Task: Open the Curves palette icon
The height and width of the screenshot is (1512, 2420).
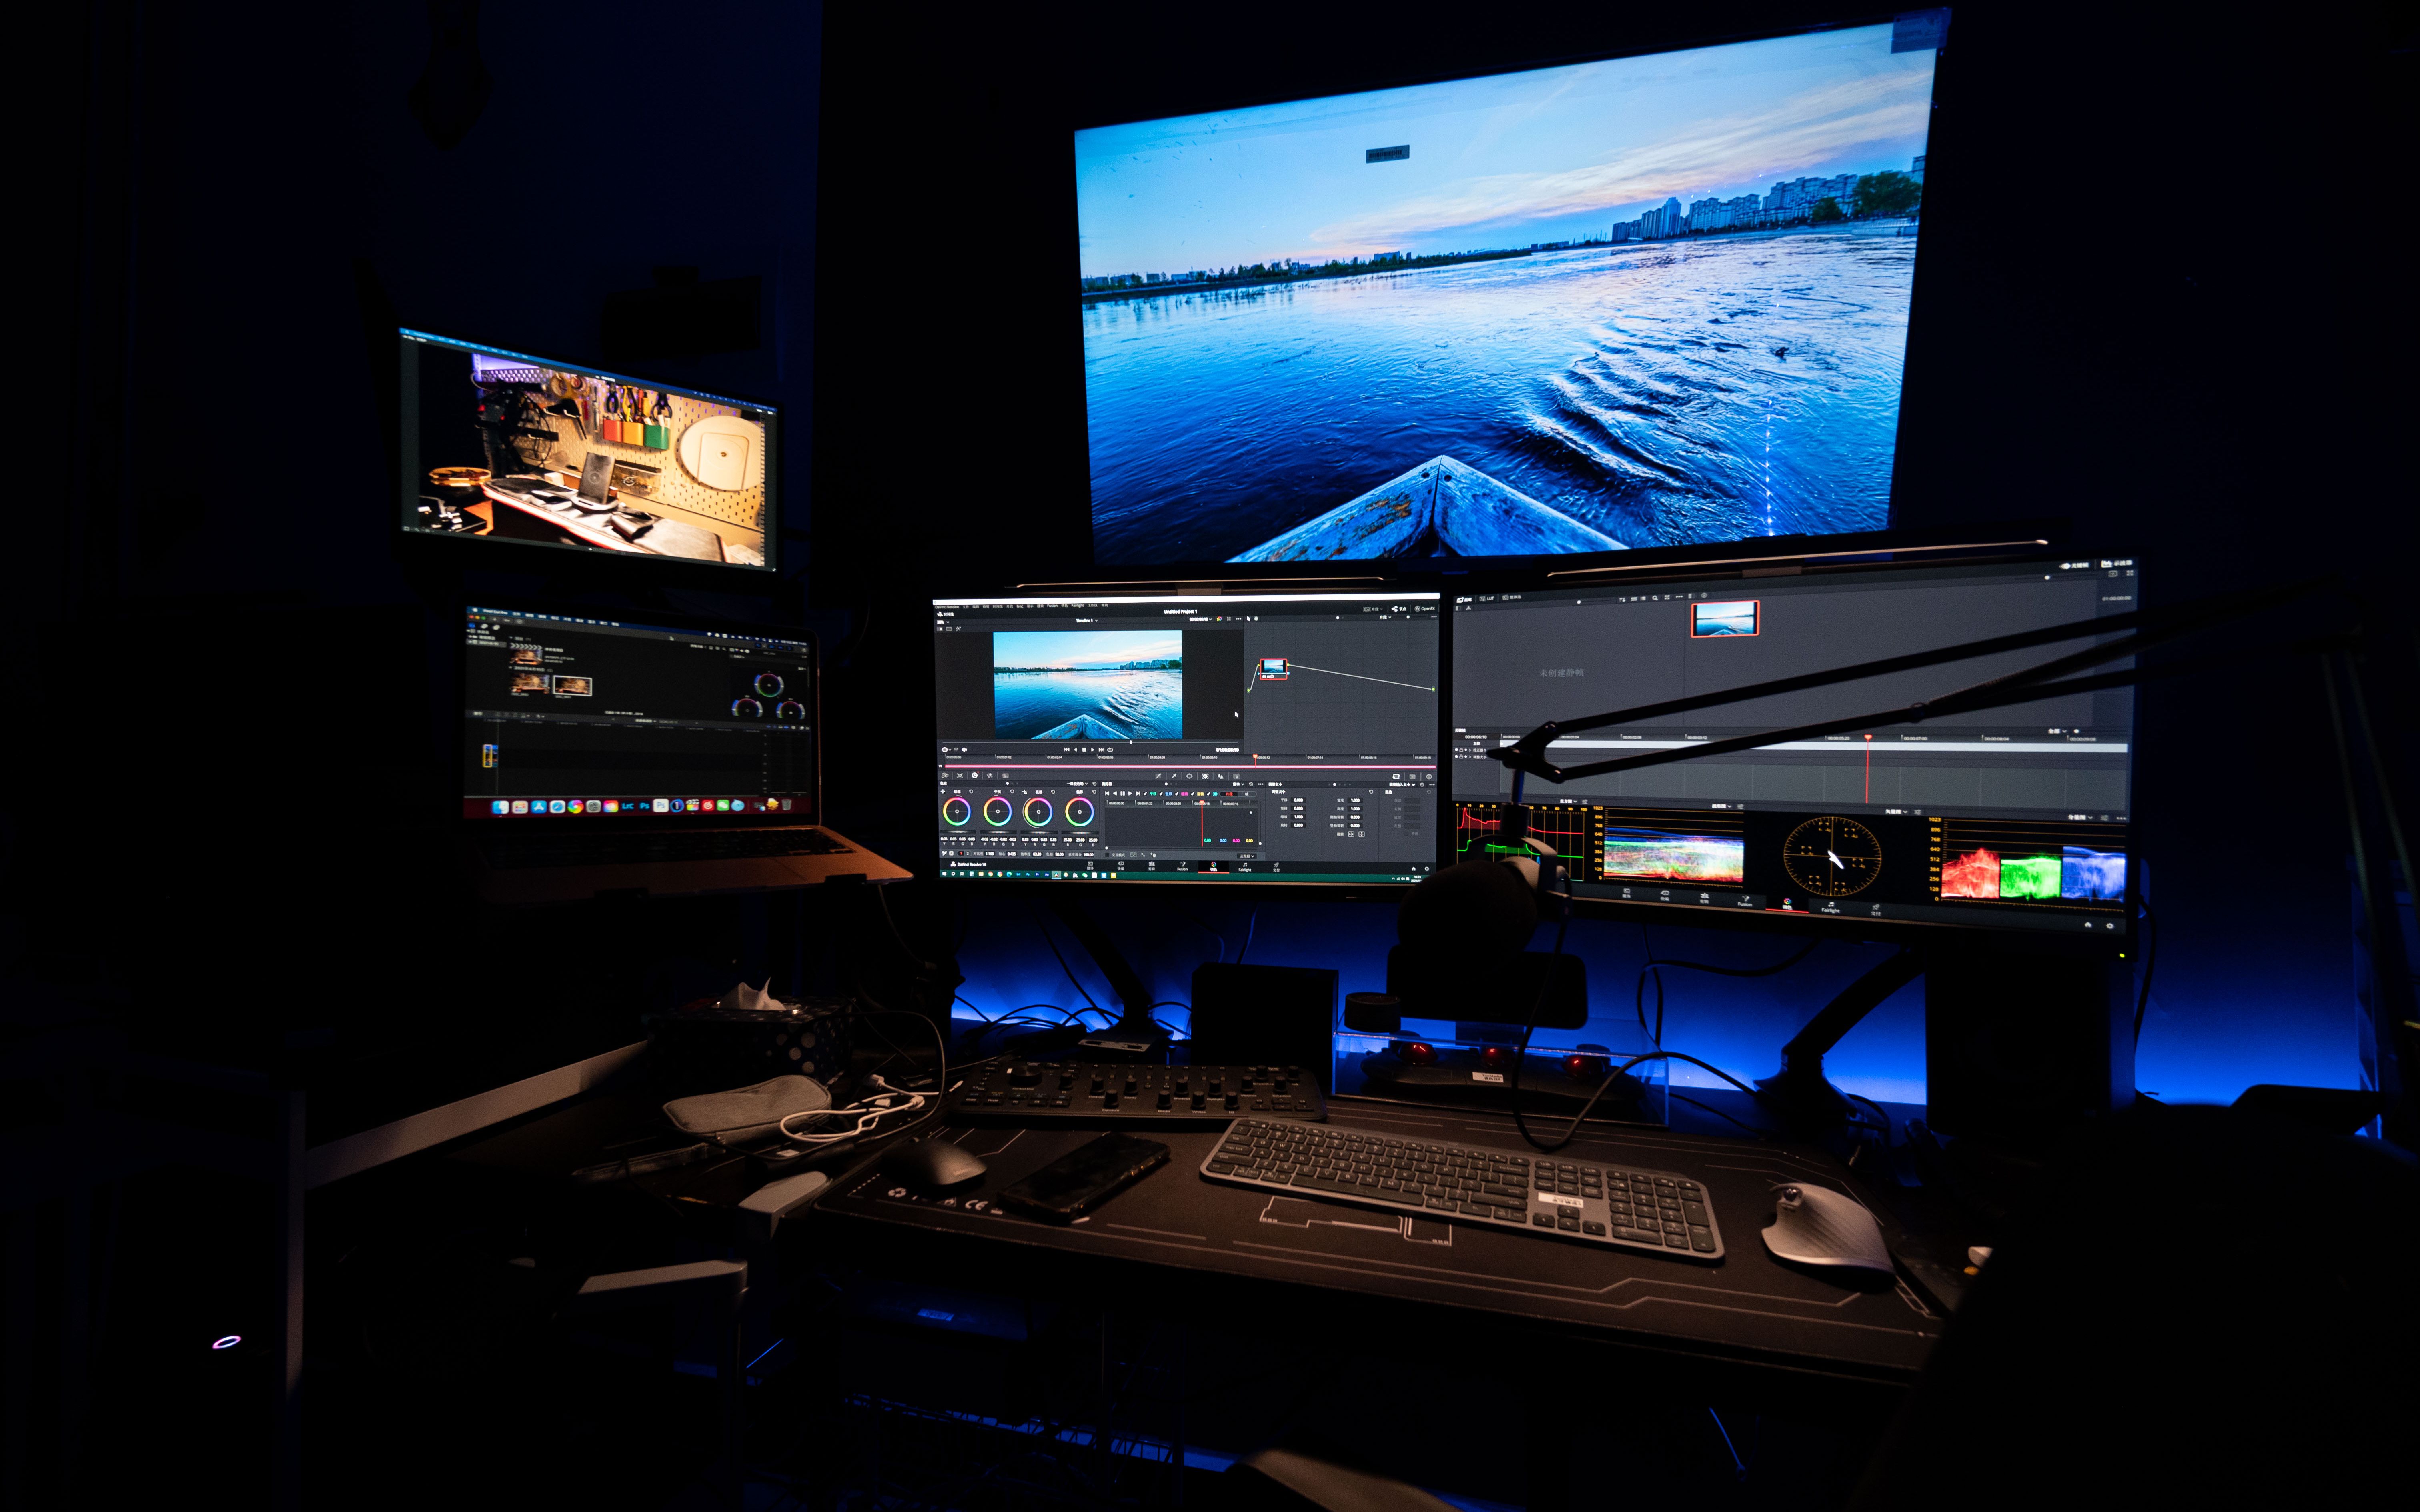Action: point(1158,776)
